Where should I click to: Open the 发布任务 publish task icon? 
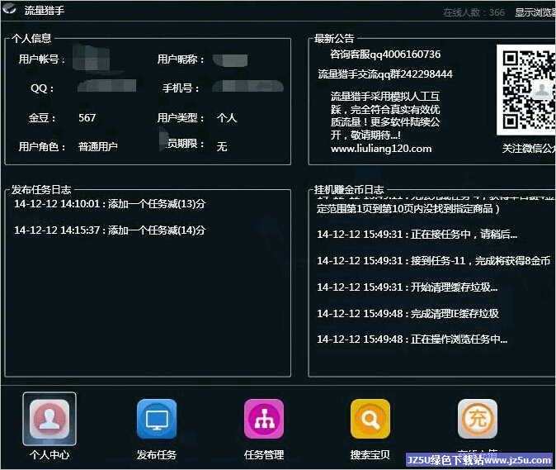[x=157, y=419]
